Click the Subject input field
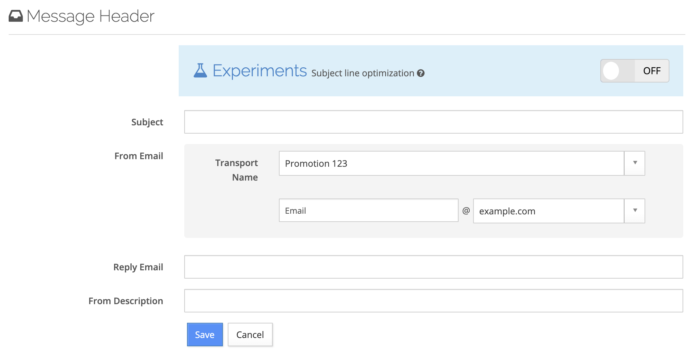Viewport: 695px width, 358px height. [x=433, y=122]
